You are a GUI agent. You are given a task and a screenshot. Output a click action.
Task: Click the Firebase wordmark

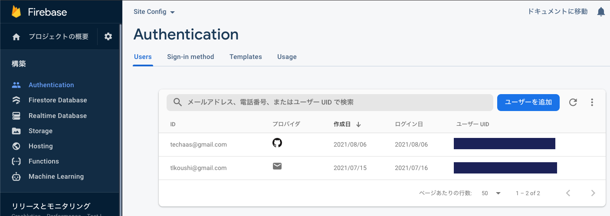click(x=47, y=12)
